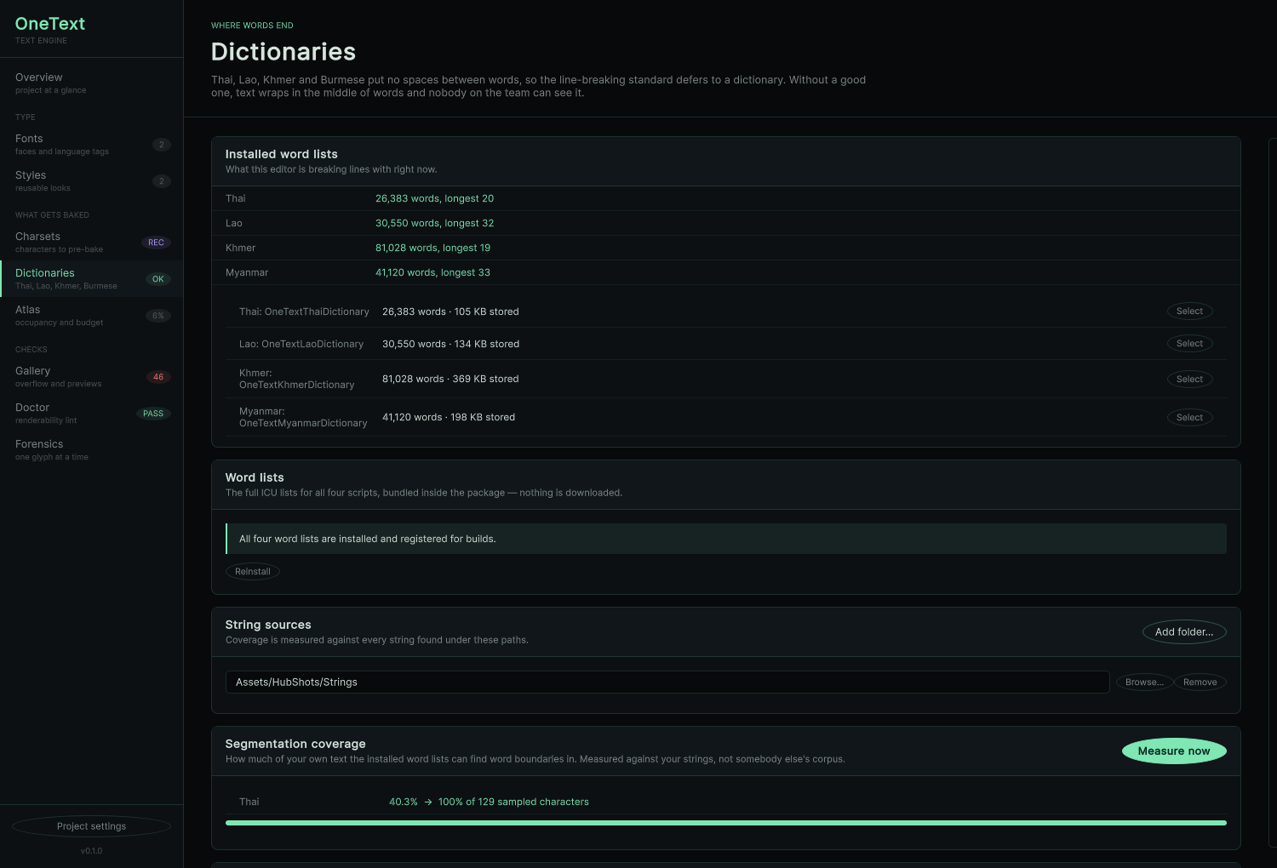
Task: Open Styles reusable looks
Action: coord(91,180)
